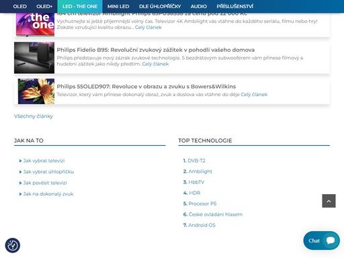
Task: Open HDR technology link
Action: tap(195, 193)
